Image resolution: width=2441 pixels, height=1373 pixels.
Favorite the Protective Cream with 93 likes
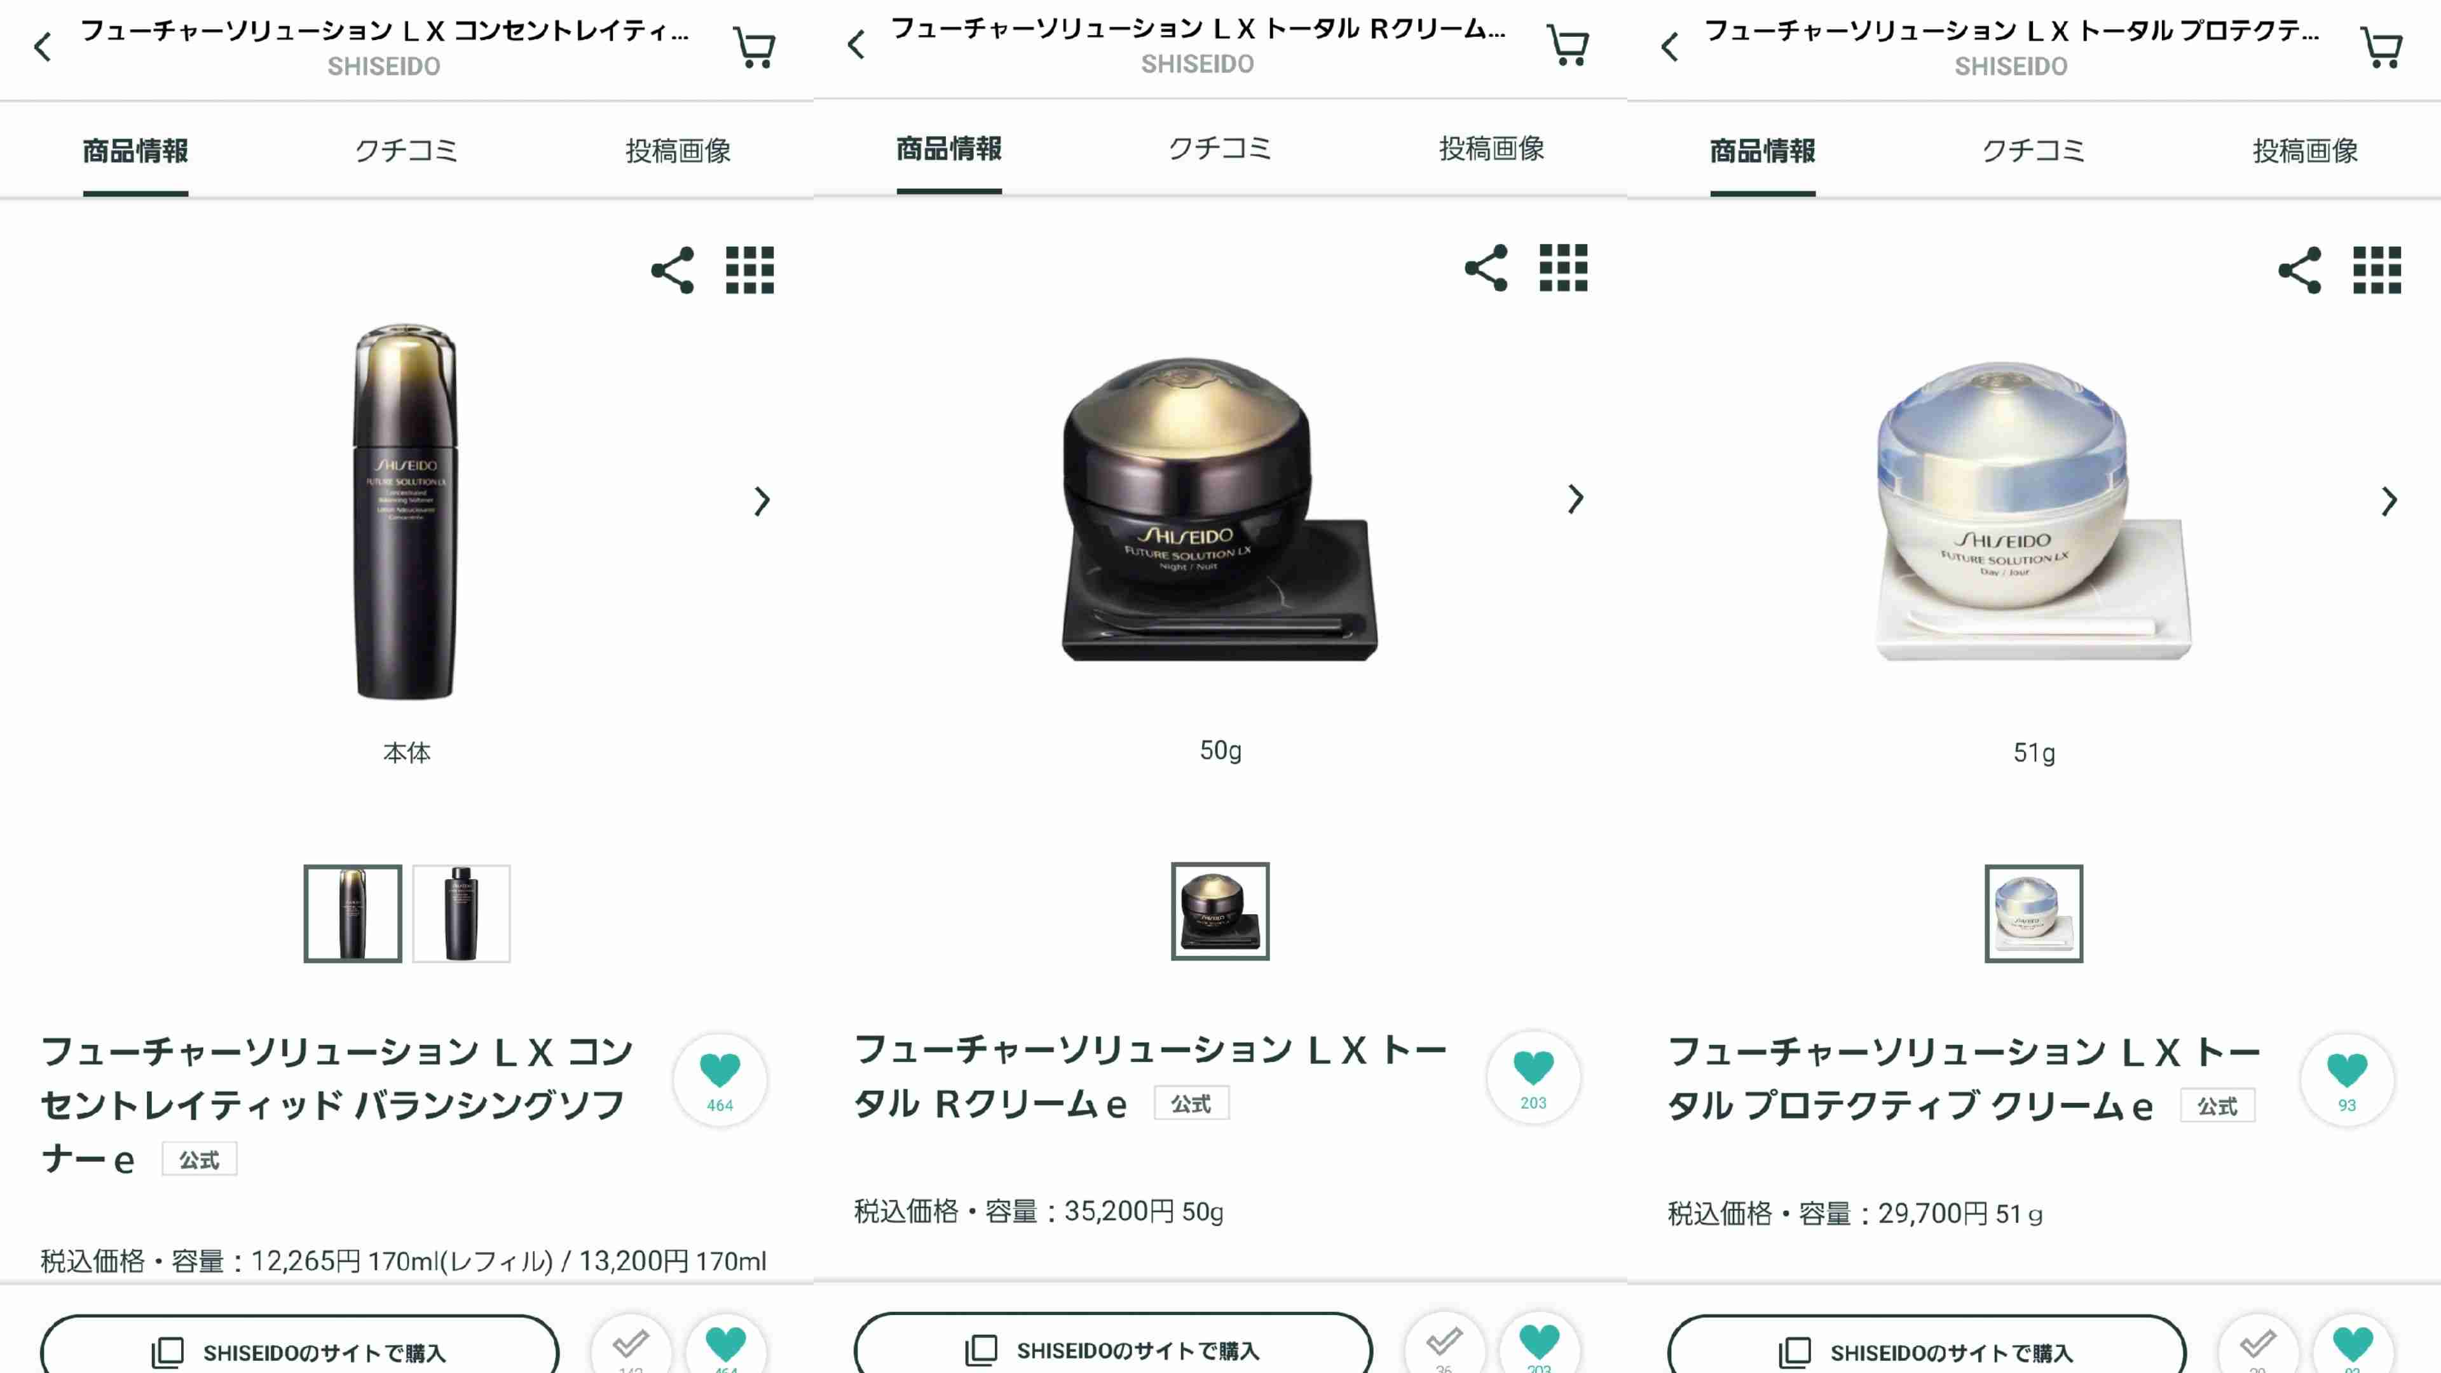[2347, 1080]
